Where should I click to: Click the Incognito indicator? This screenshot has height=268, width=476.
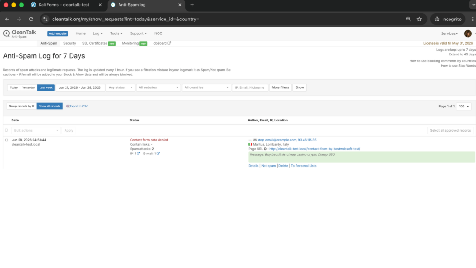click(448, 19)
